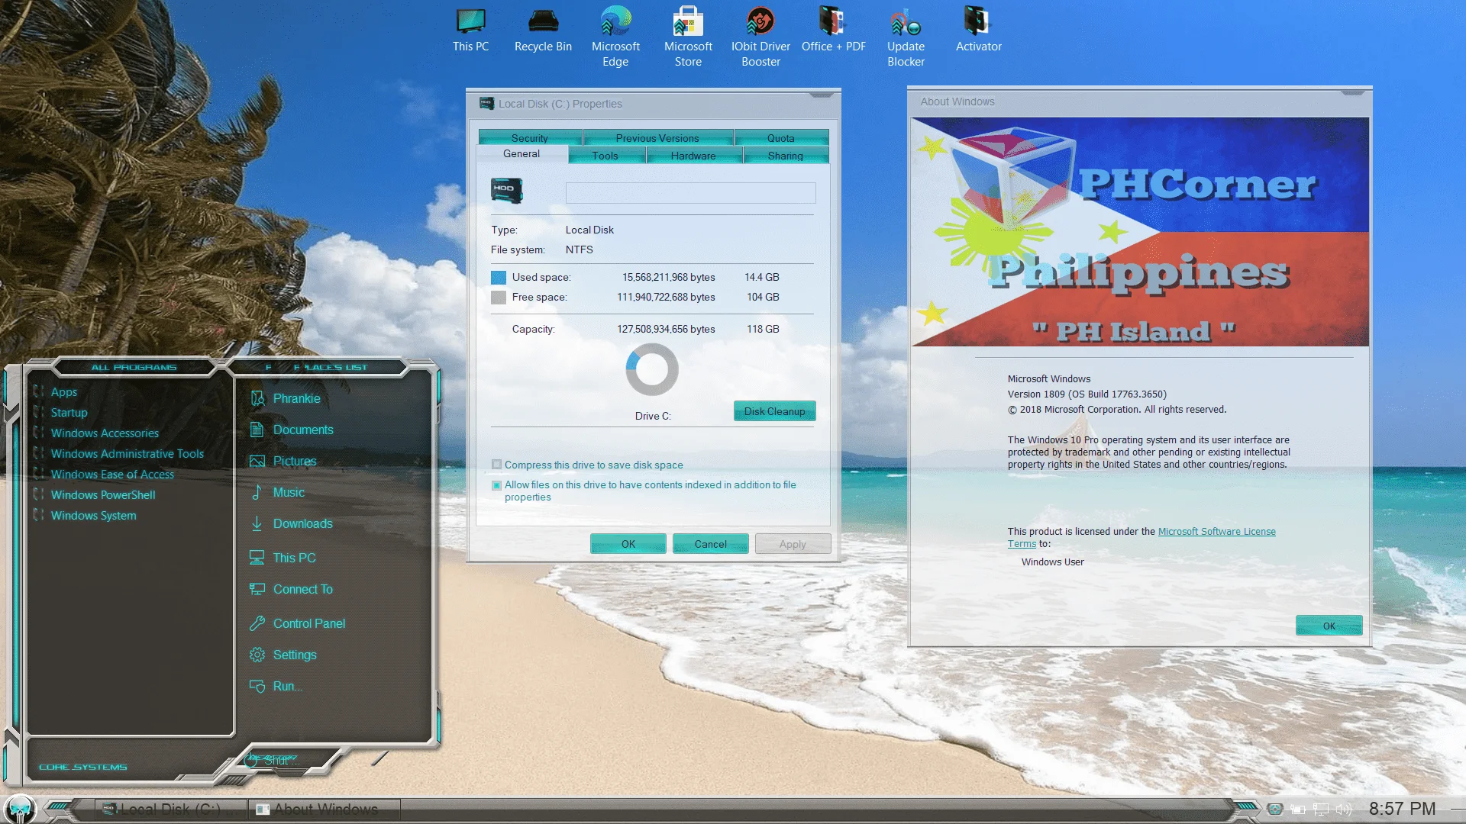Click the Downloads arrow icon
The width and height of the screenshot is (1466, 824).
[257, 523]
